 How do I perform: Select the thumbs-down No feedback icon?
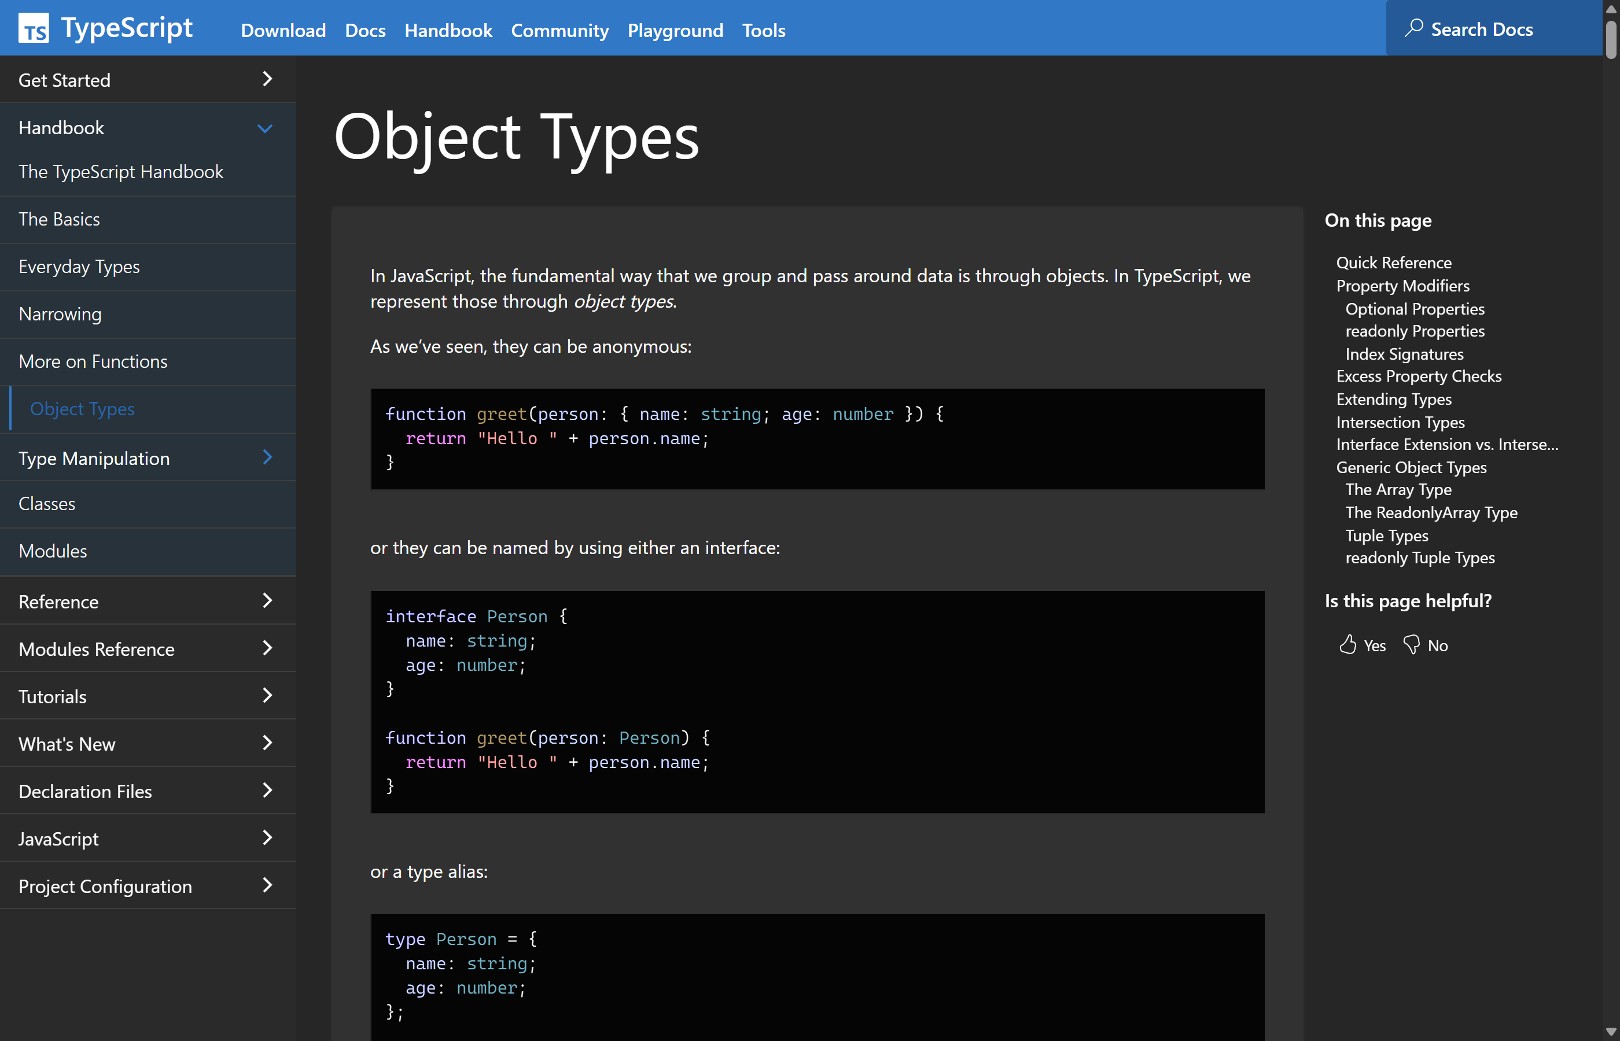[1411, 645]
